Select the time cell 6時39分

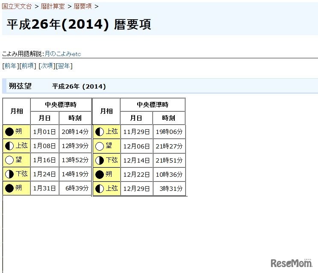(x=75, y=188)
